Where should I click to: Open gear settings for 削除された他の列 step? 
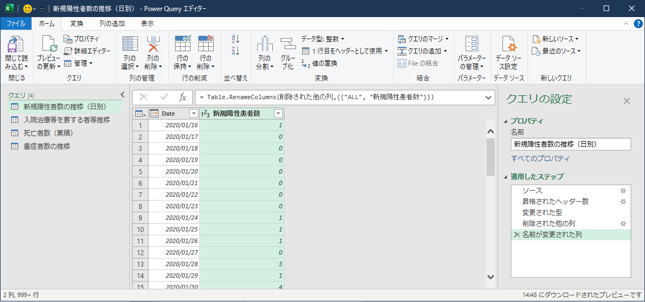tap(623, 224)
